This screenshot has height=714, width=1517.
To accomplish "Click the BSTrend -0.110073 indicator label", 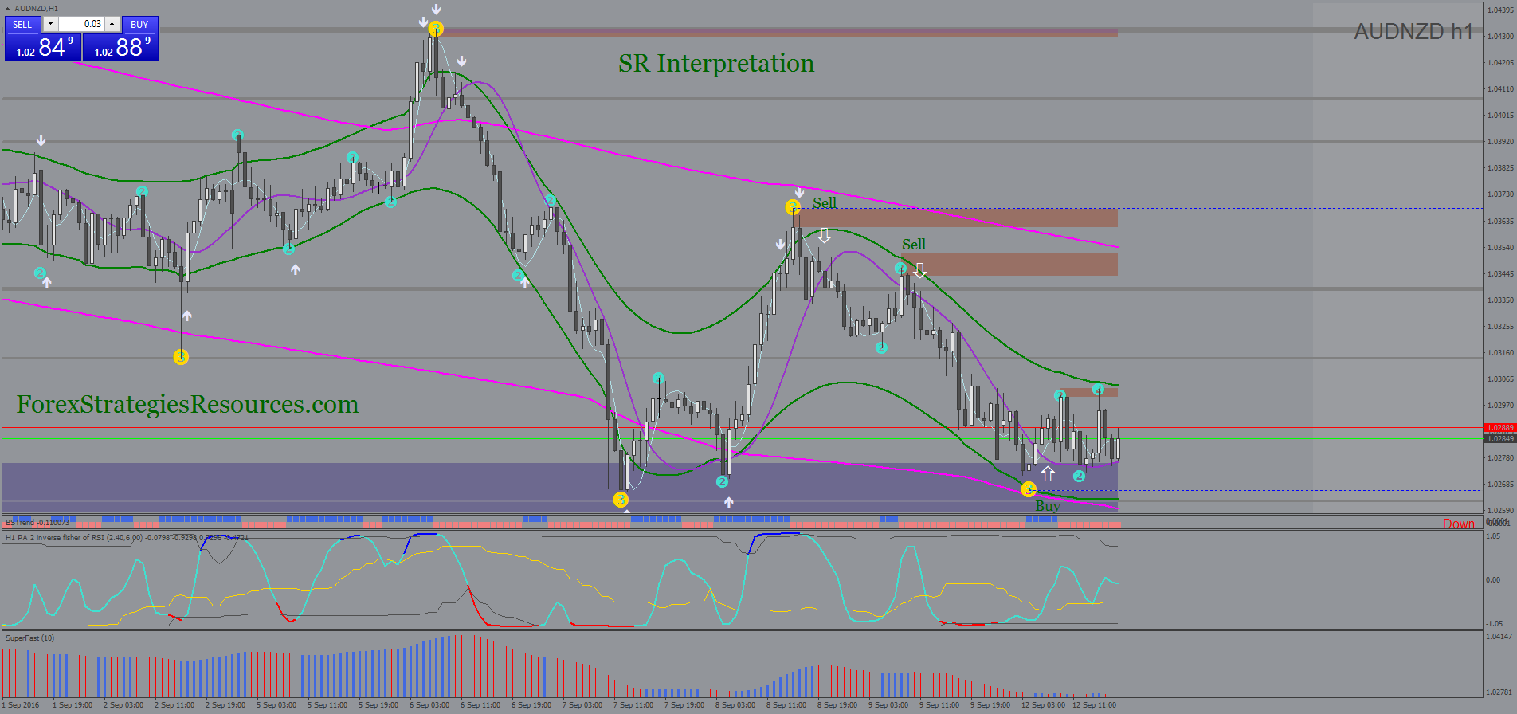I will [x=37, y=523].
